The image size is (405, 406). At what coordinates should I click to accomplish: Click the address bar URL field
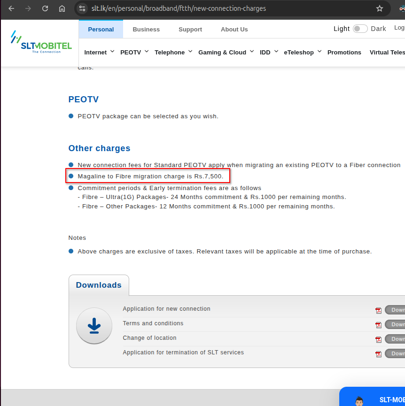click(x=179, y=8)
